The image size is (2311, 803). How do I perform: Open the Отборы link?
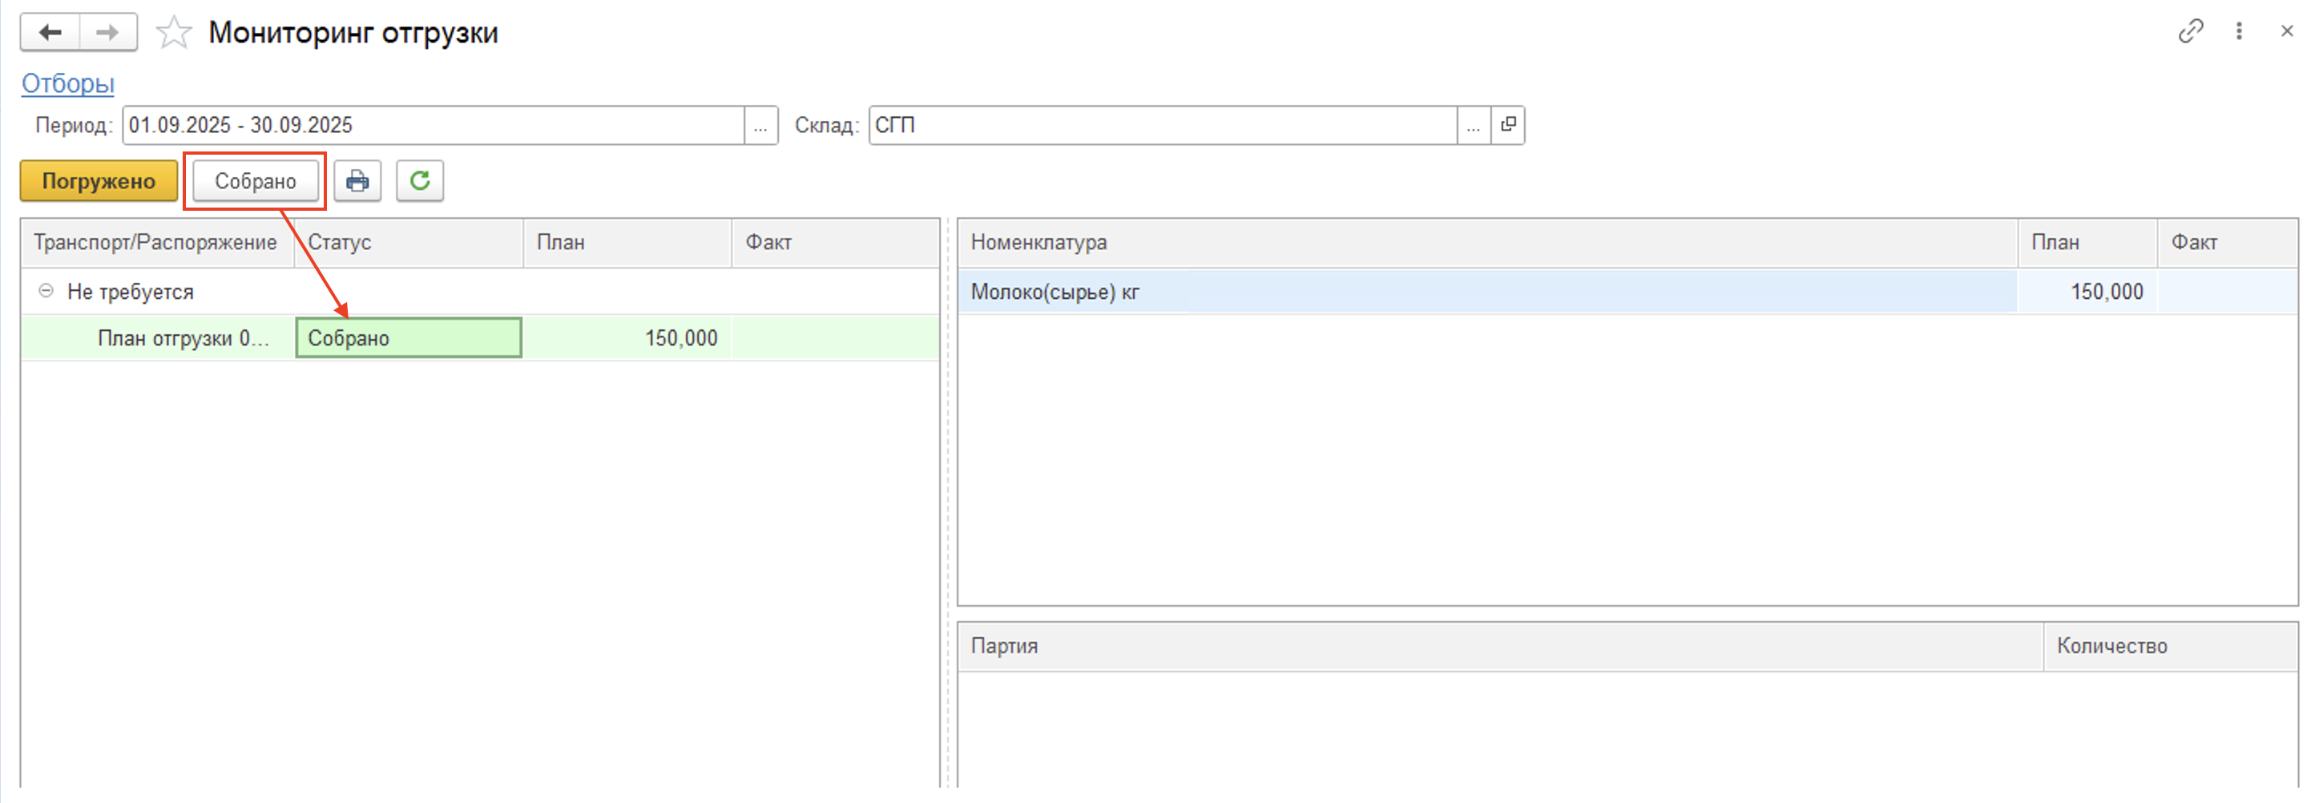68,83
